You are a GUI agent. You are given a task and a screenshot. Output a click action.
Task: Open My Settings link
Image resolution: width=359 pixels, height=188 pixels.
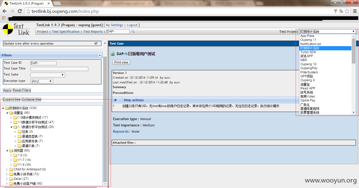coord(114,25)
